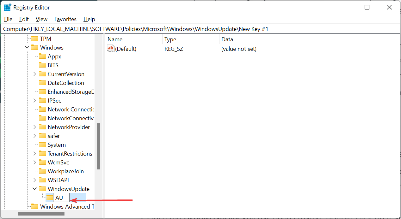Click the (Default) string value icon
The height and width of the screenshot is (219, 401).
[111, 49]
